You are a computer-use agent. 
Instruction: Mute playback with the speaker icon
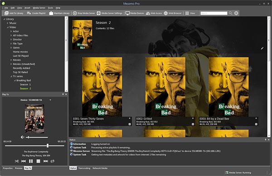click(x=22, y=137)
